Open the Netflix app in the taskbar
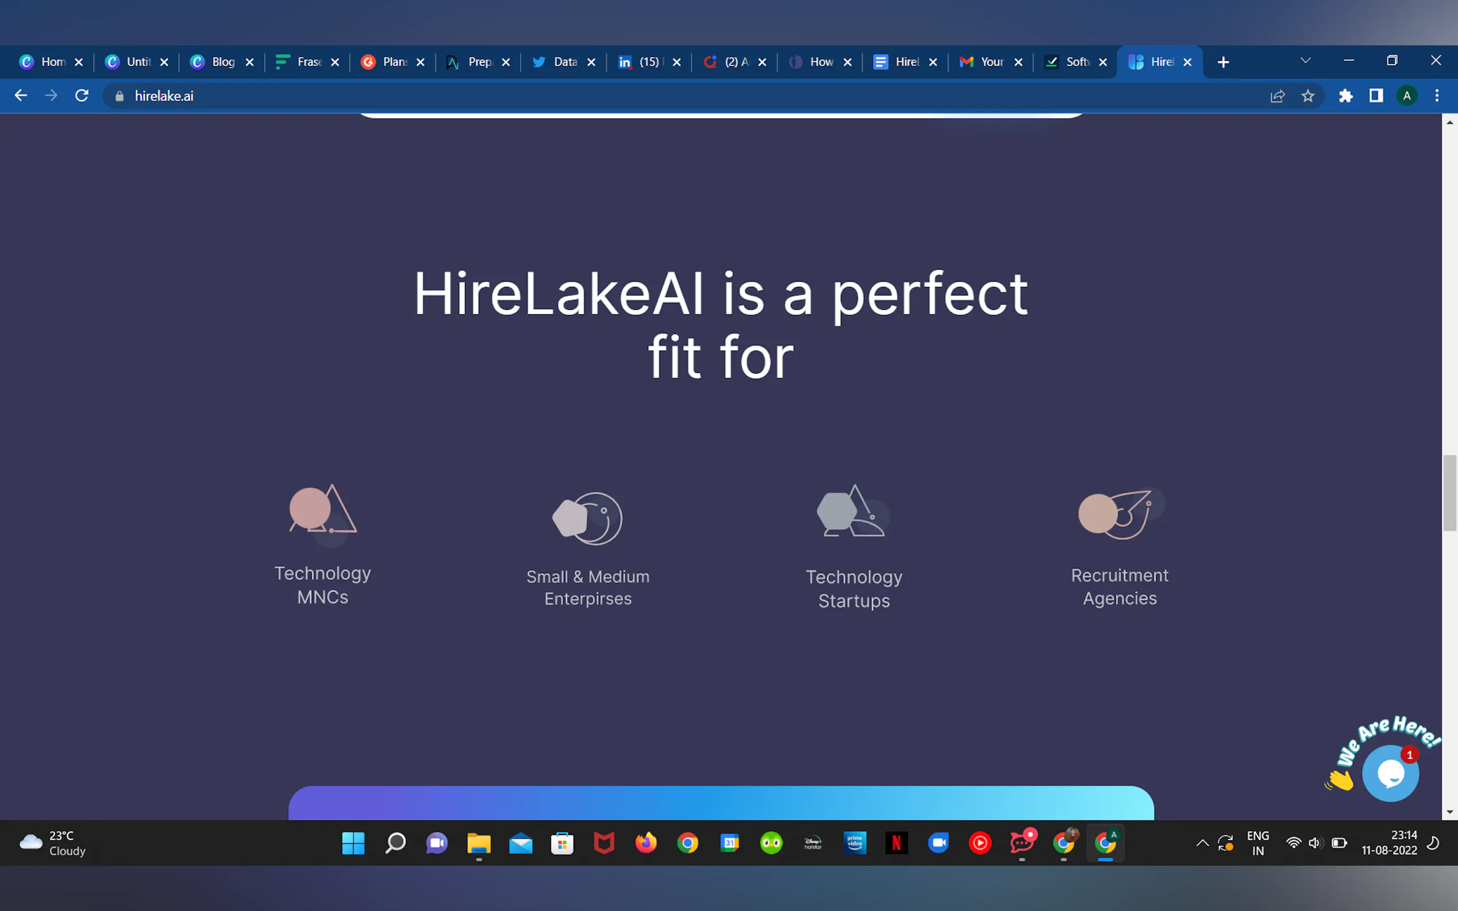1458x911 pixels. (x=896, y=842)
